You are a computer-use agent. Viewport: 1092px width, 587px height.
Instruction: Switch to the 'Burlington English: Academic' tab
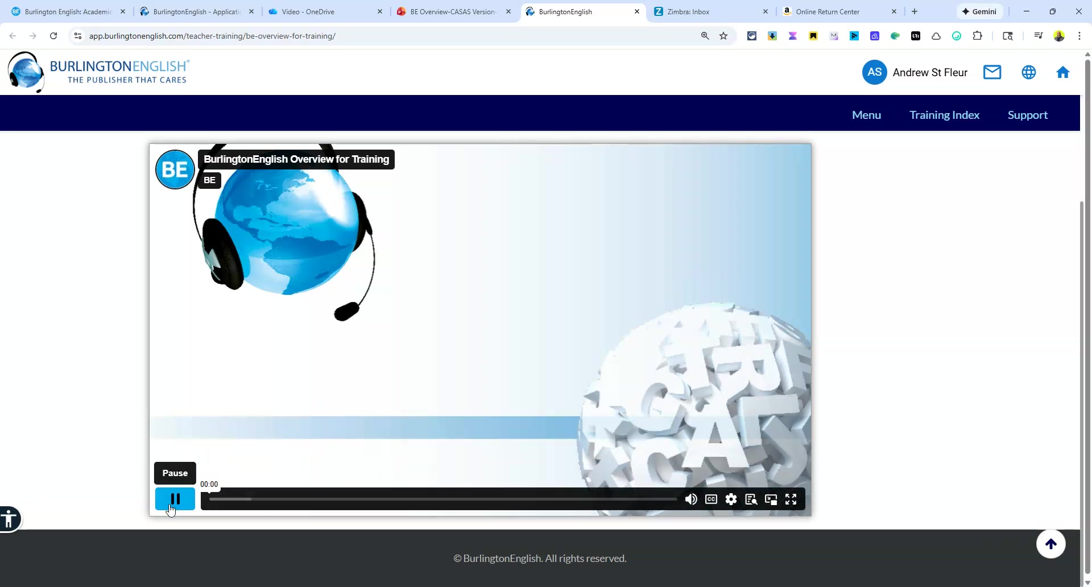(x=68, y=11)
